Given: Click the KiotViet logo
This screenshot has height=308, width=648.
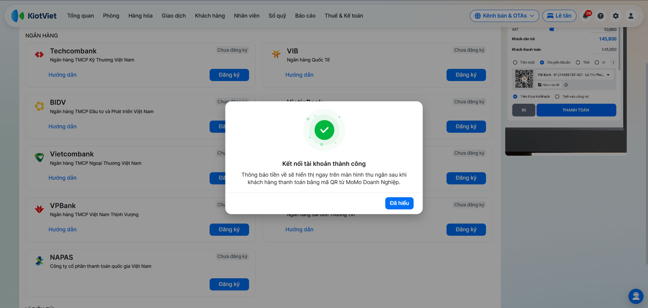Looking at the screenshot, I should [34, 16].
